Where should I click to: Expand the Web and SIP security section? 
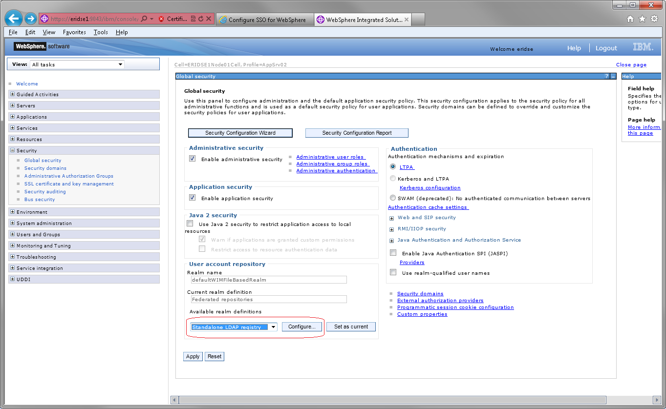click(x=391, y=218)
